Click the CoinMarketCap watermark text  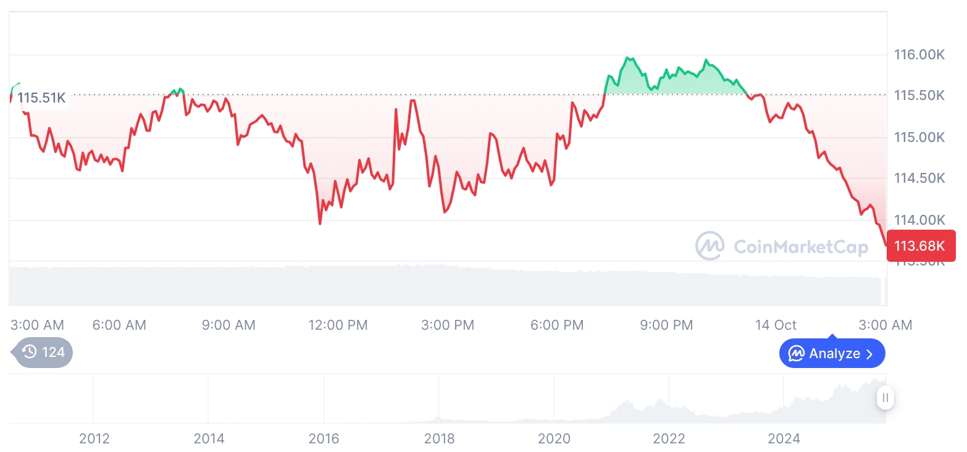pos(800,247)
